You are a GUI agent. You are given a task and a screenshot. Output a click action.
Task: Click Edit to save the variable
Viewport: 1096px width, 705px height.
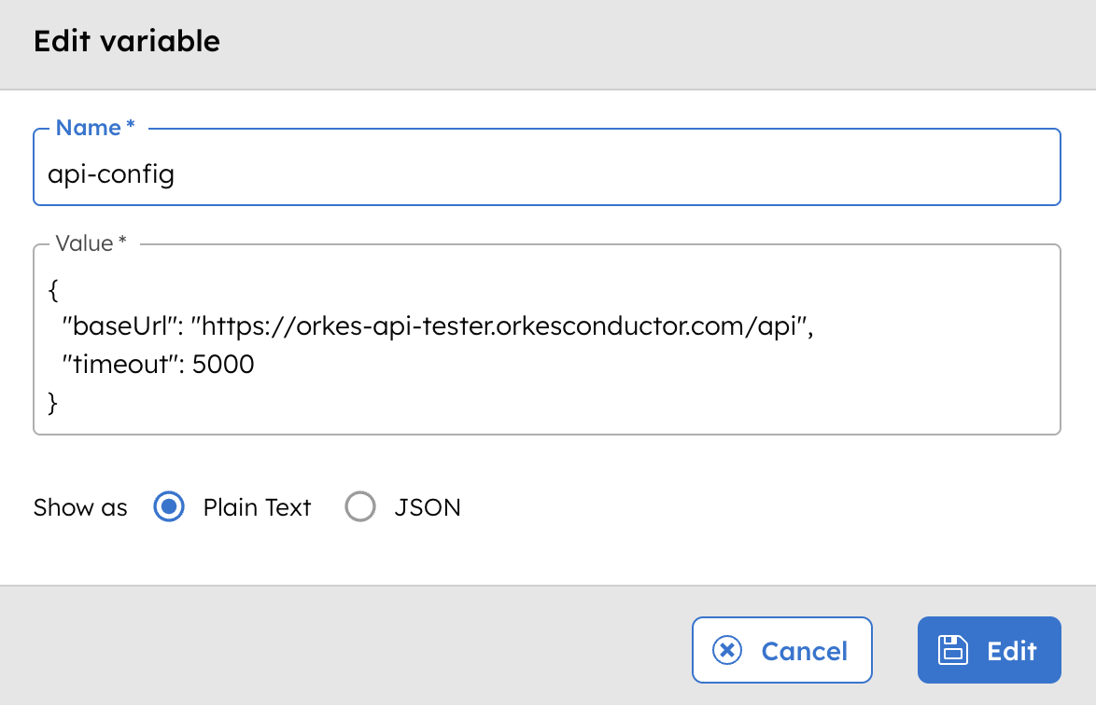[989, 650]
